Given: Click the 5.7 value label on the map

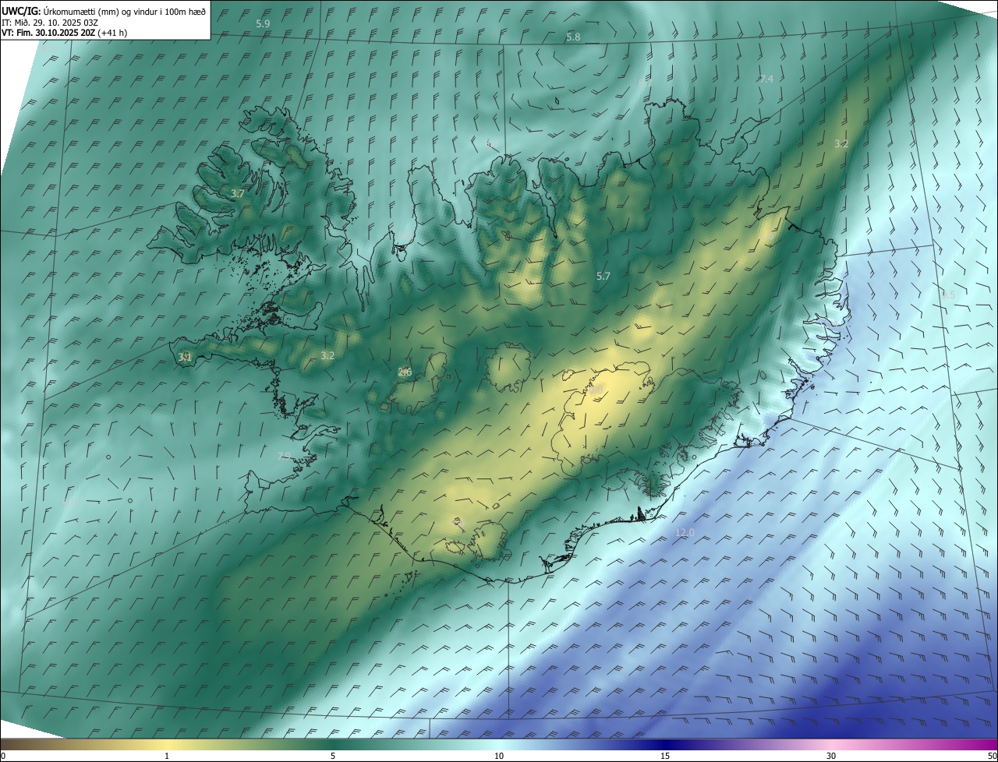Looking at the screenshot, I should (603, 277).
